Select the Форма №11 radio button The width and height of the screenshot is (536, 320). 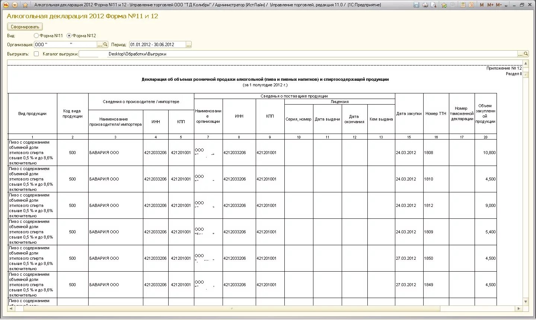[36, 36]
